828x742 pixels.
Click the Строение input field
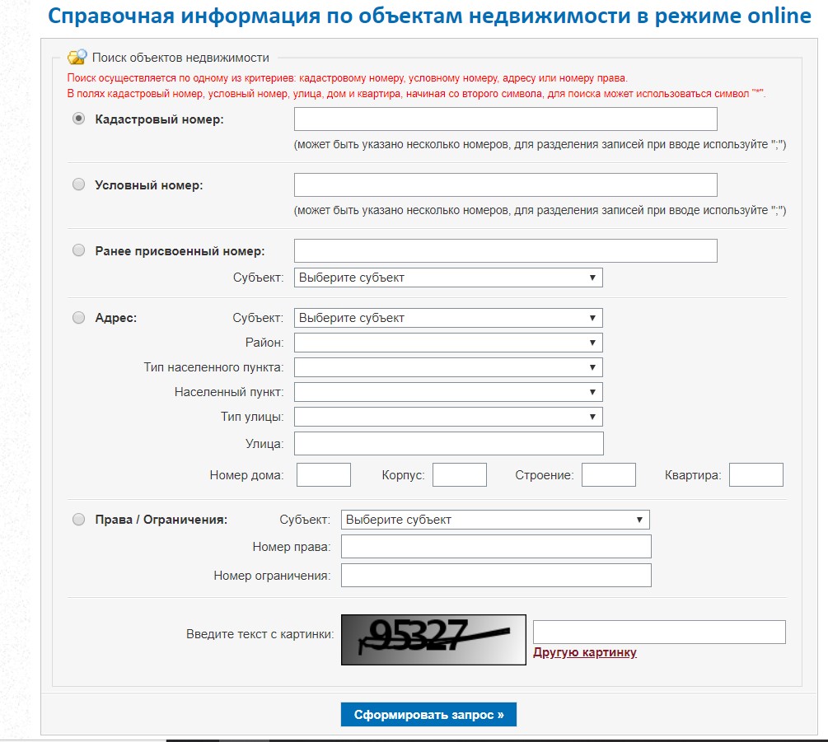(x=609, y=475)
